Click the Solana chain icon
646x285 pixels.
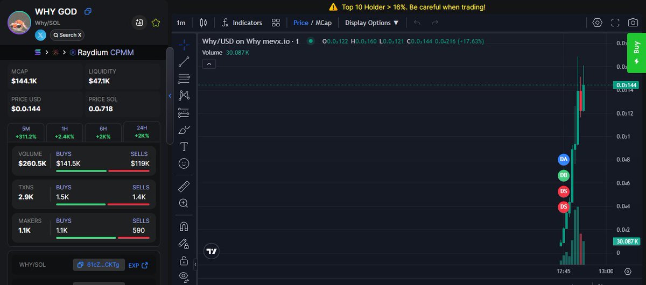[x=38, y=53]
